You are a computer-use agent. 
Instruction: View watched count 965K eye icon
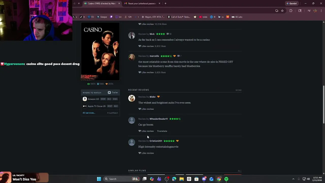(x=91, y=84)
